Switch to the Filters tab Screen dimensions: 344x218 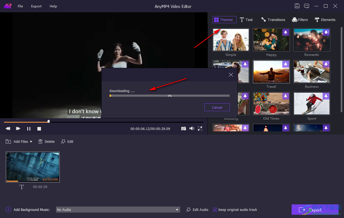click(300, 20)
